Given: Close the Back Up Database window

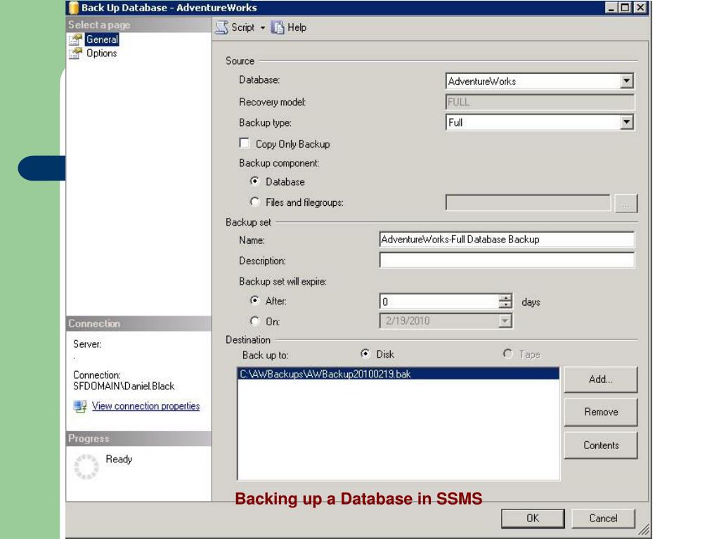Looking at the screenshot, I should [x=640, y=7].
